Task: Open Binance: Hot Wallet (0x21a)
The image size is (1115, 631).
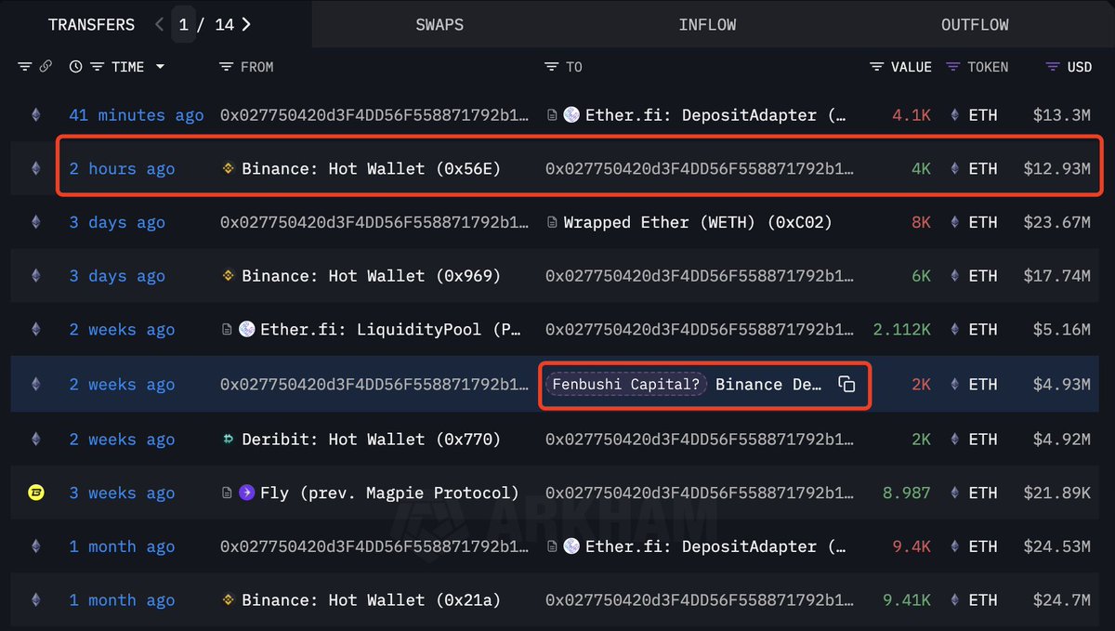Action: click(x=371, y=600)
